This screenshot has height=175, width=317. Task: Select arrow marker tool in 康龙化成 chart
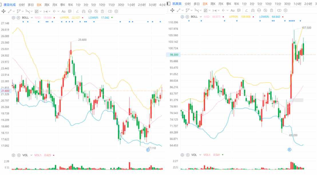coord(55,11)
